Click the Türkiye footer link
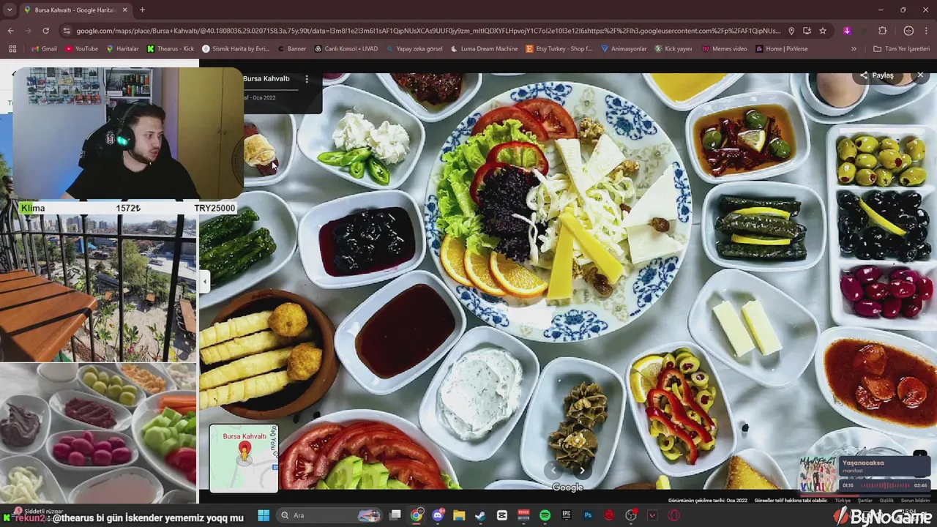This screenshot has height=527, width=937. 843,501
